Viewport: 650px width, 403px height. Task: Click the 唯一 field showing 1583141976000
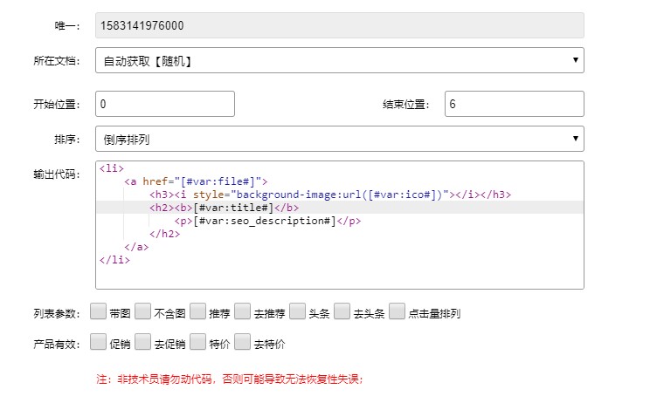340,25
